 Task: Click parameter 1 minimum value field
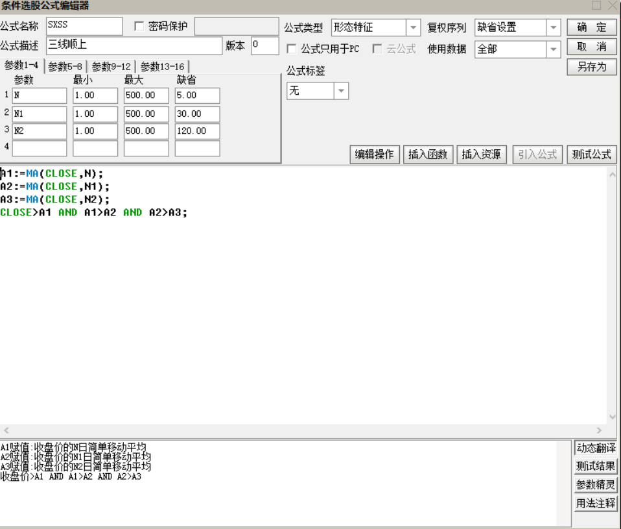95,95
